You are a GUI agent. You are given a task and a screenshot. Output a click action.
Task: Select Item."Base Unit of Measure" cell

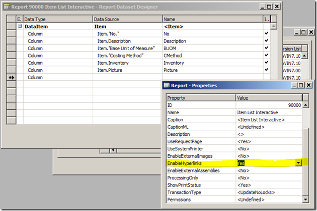pos(128,48)
